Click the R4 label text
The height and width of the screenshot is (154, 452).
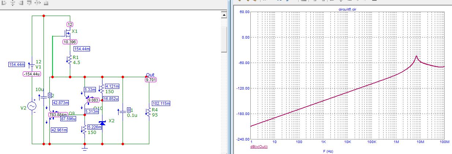click(155, 110)
